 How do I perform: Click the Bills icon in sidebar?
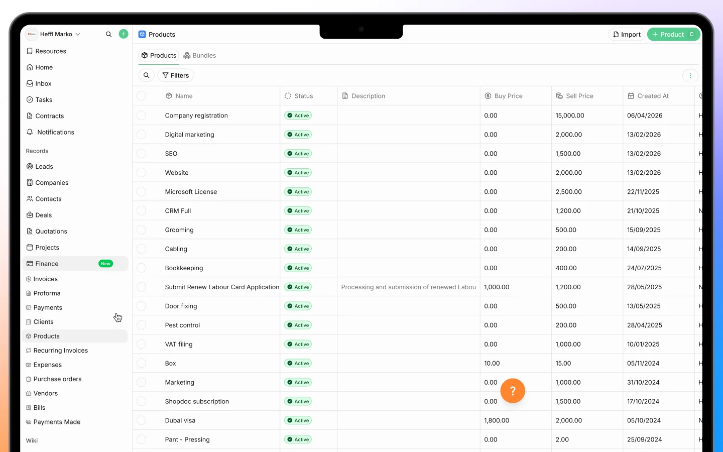coord(29,408)
